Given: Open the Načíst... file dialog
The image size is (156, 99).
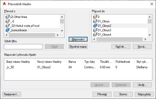Looking at the screenshot, I should click(x=121, y=47).
